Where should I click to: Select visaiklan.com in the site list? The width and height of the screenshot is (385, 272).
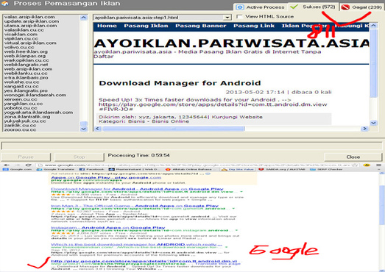click(21, 34)
